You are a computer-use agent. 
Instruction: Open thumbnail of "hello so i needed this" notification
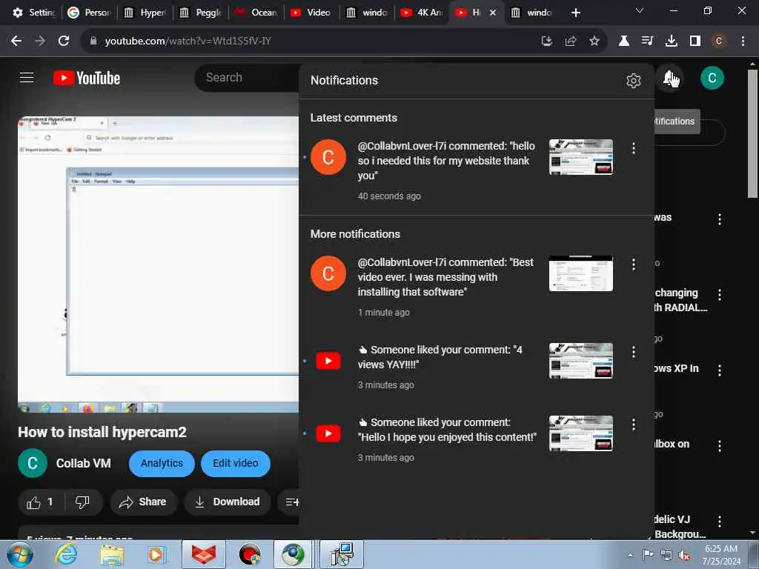point(581,157)
